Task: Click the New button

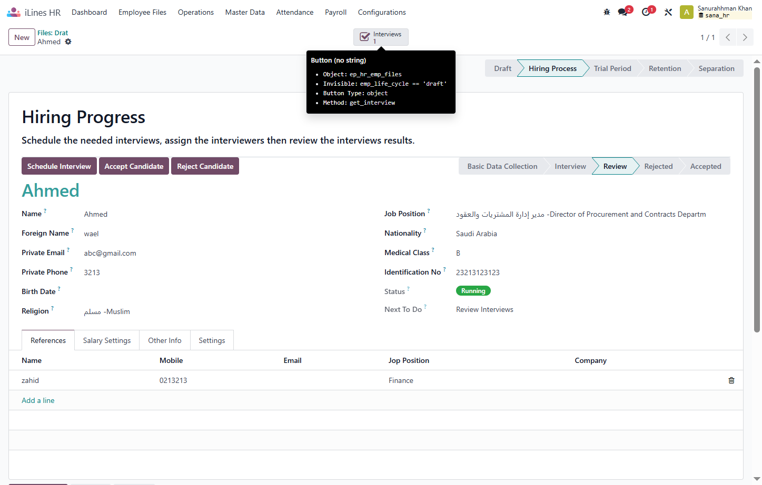Action: 22,37
